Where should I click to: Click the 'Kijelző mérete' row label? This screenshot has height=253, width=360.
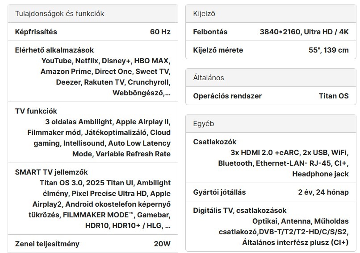pyautogui.click(x=218, y=50)
